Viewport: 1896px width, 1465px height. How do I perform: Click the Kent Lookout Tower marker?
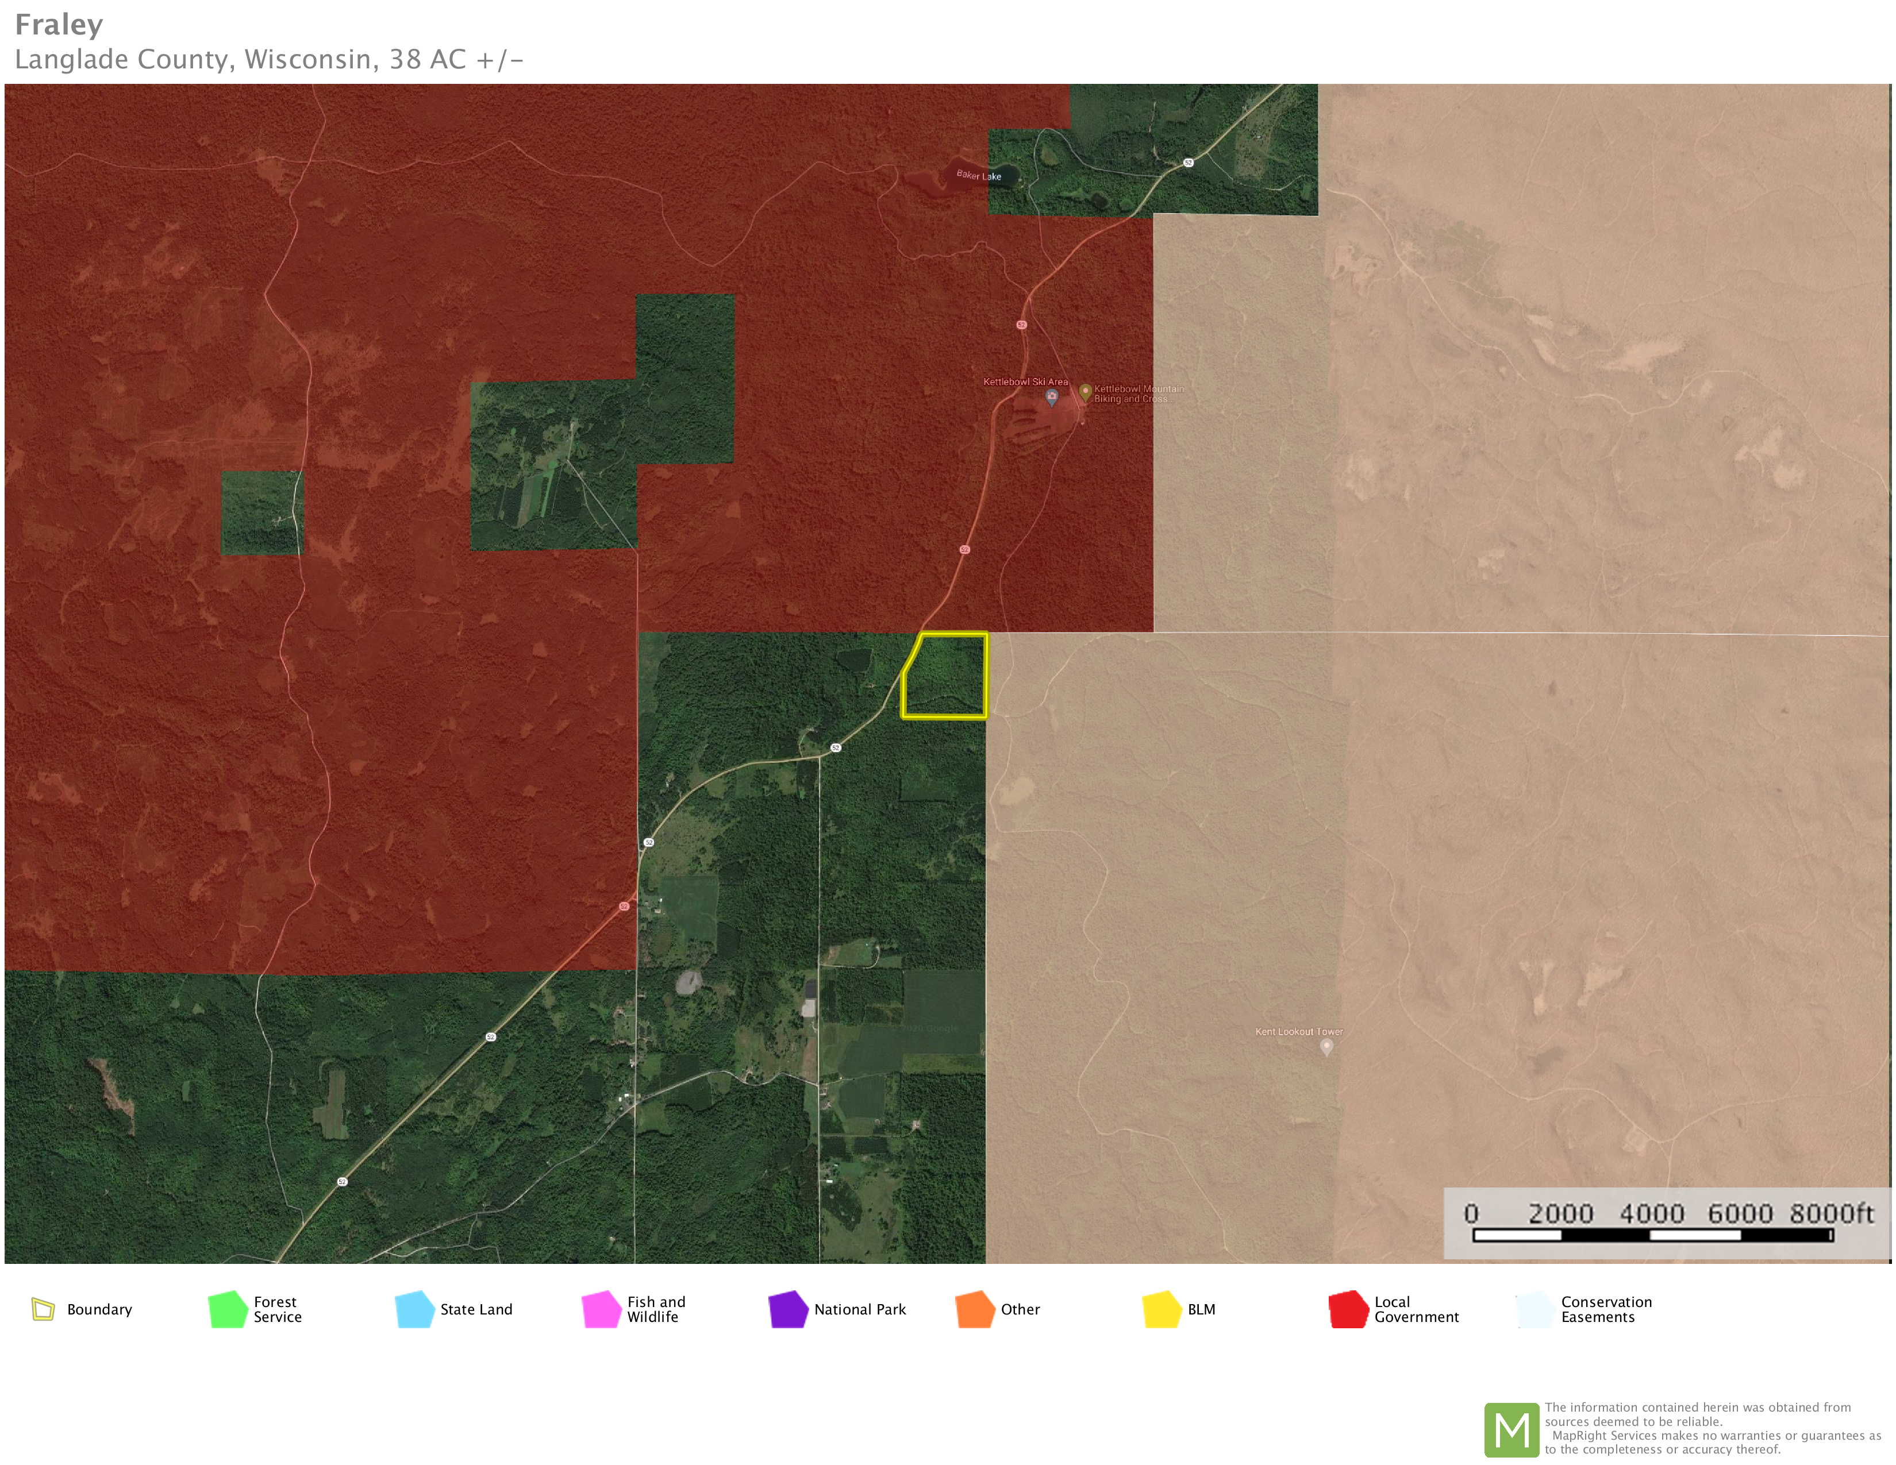click(1326, 1047)
